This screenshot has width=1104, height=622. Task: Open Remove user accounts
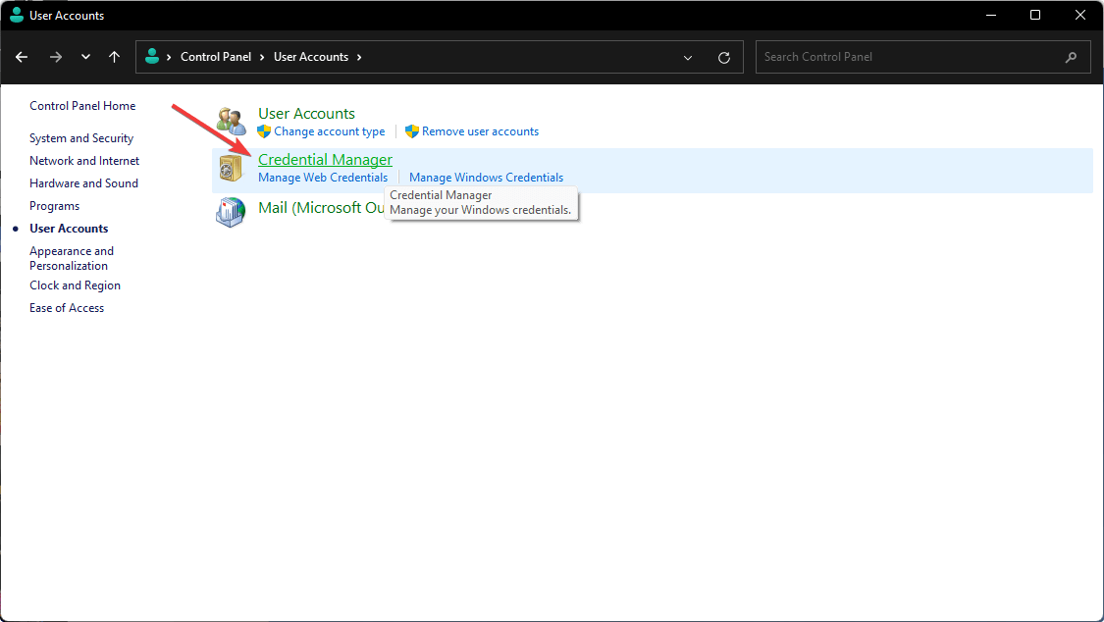coord(480,131)
